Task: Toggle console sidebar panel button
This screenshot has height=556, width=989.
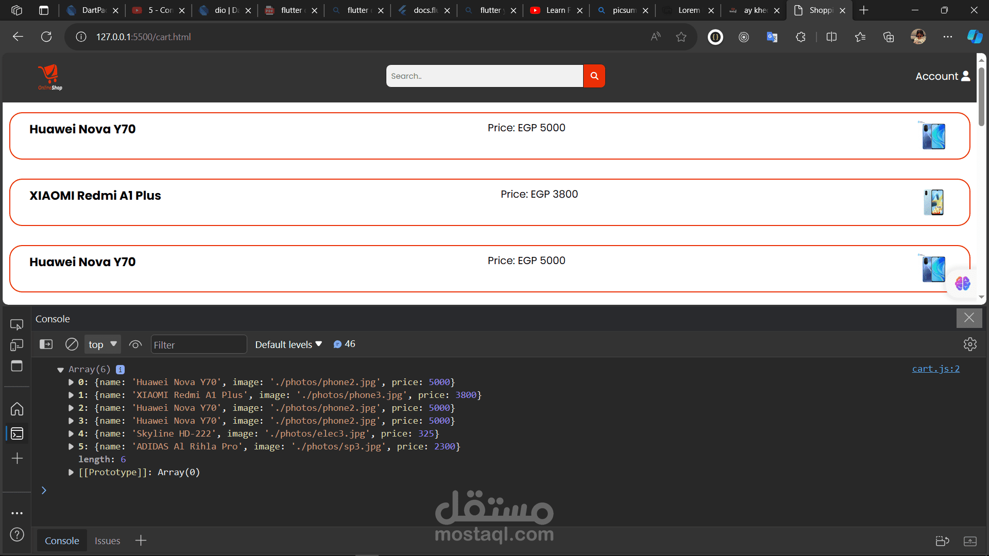Action: pyautogui.click(x=46, y=344)
